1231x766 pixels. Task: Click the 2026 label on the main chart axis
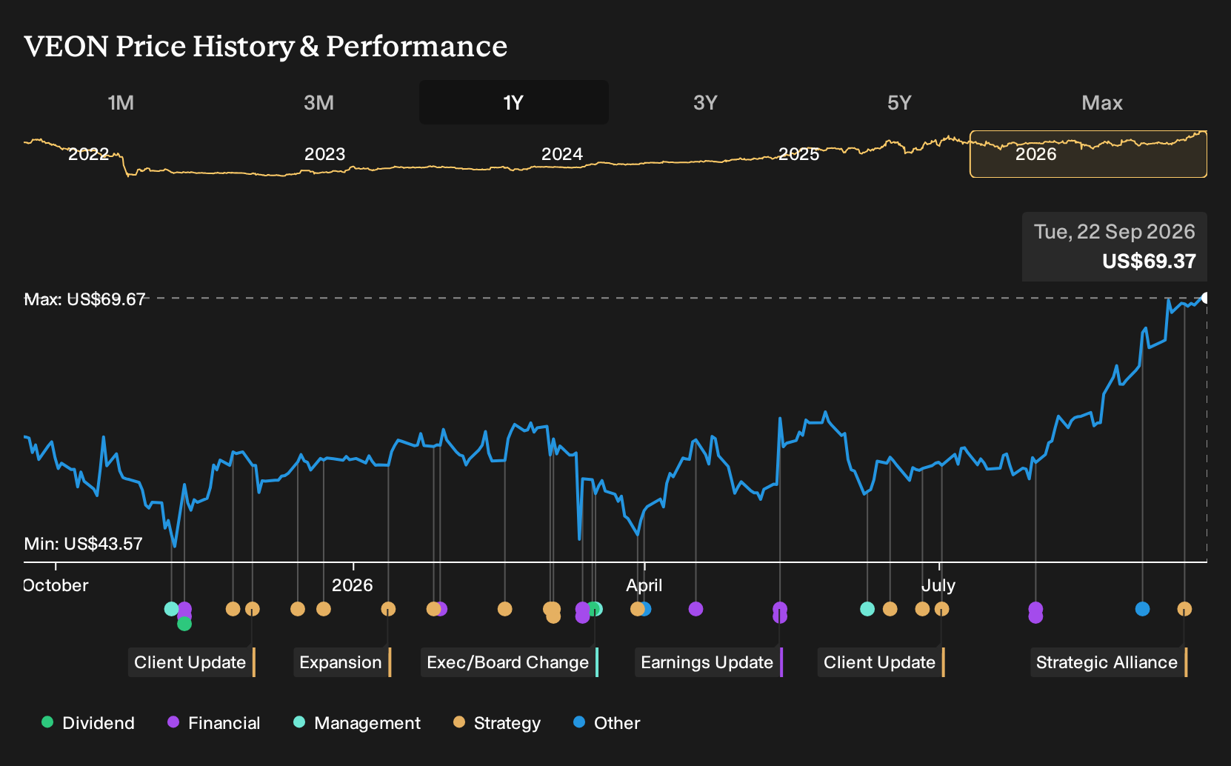[353, 585]
